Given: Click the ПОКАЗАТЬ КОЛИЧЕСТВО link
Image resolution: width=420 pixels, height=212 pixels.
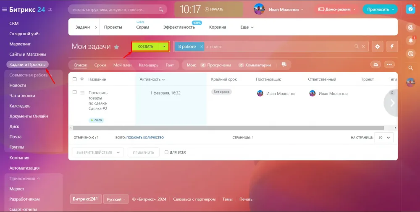Looking at the screenshot, I should tap(145, 138).
